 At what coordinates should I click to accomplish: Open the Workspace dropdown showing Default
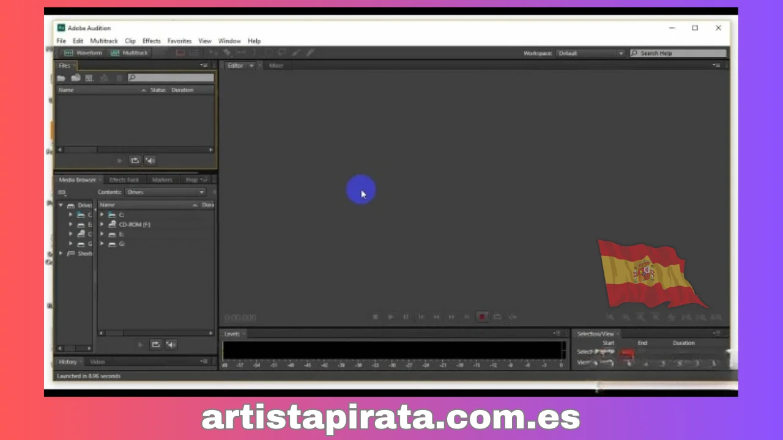[x=590, y=53]
